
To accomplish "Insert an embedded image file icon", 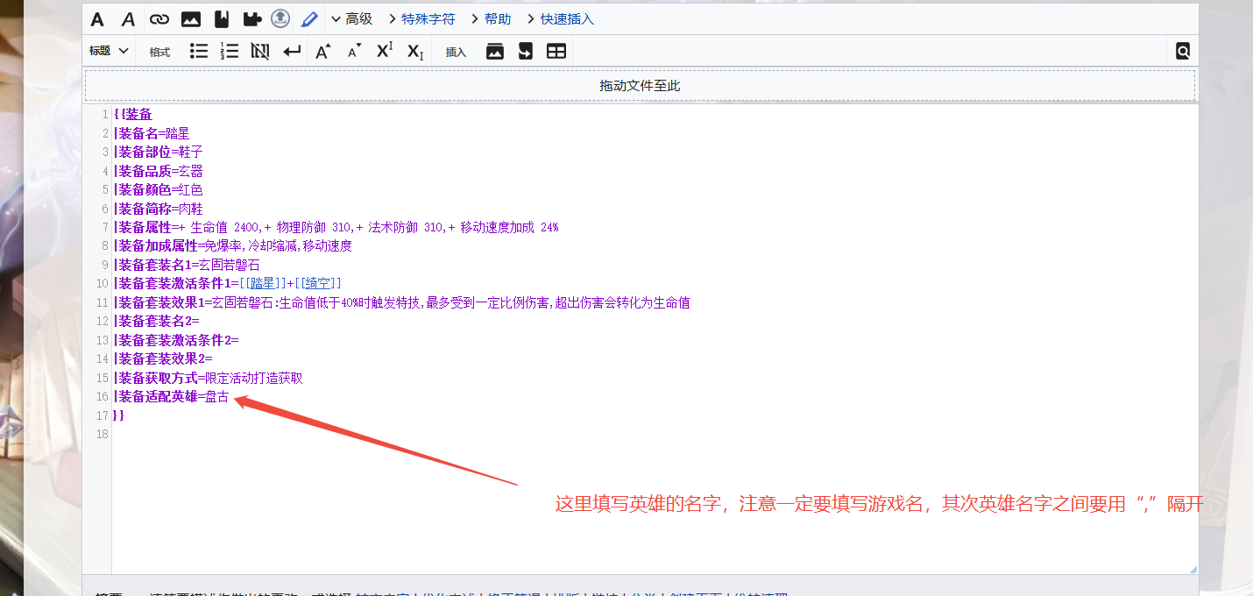I will [190, 19].
